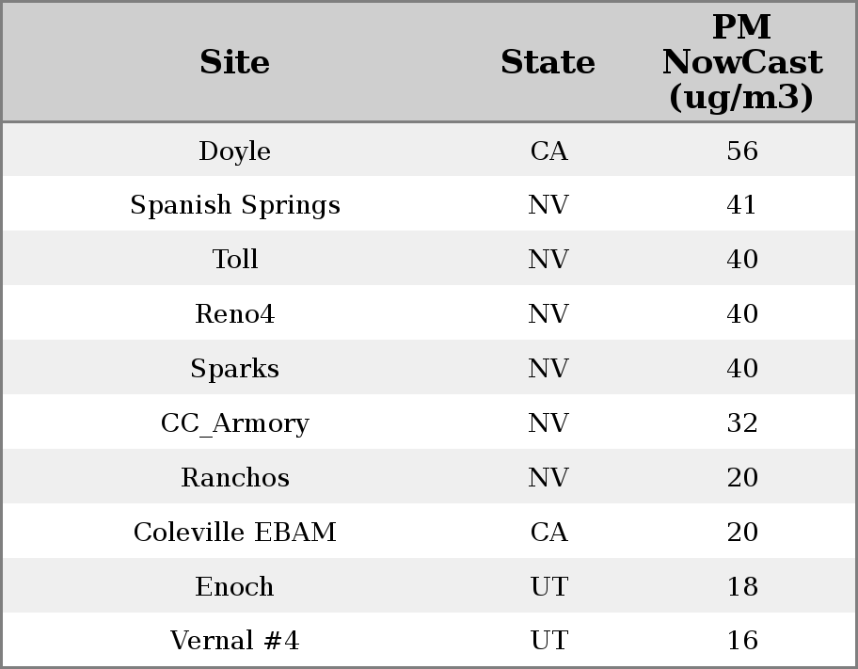
Task: Select the Vernal #4 site cell
Action: click(234, 641)
